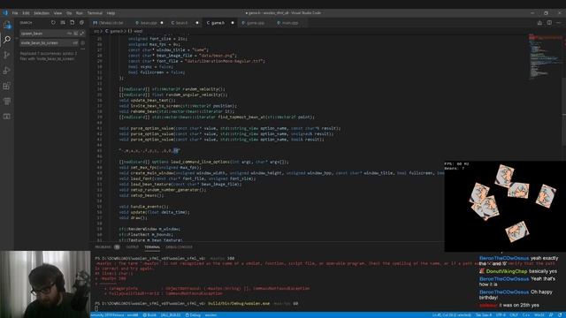This screenshot has width=566, height=318.
Task: Switch to the CMakeLists.txt editor tab
Action: [x=111, y=23]
